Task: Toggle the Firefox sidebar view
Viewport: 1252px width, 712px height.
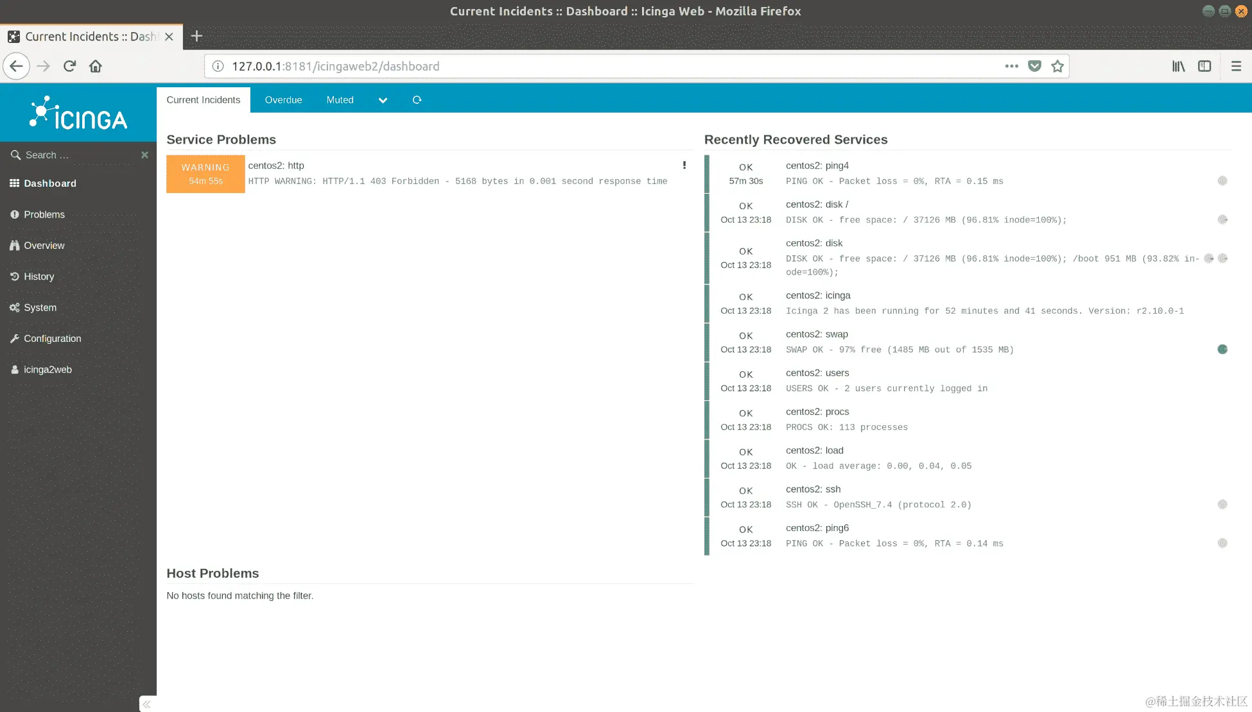Action: click(1204, 66)
